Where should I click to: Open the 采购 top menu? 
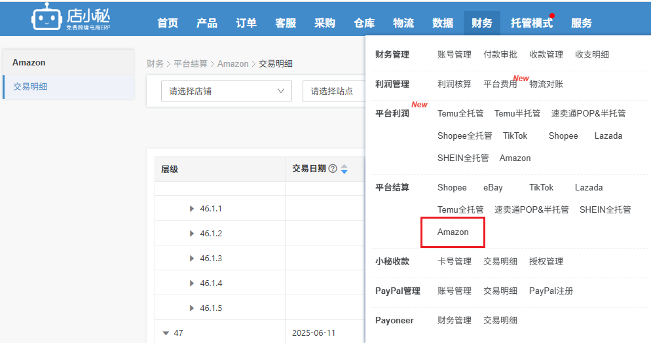point(325,23)
